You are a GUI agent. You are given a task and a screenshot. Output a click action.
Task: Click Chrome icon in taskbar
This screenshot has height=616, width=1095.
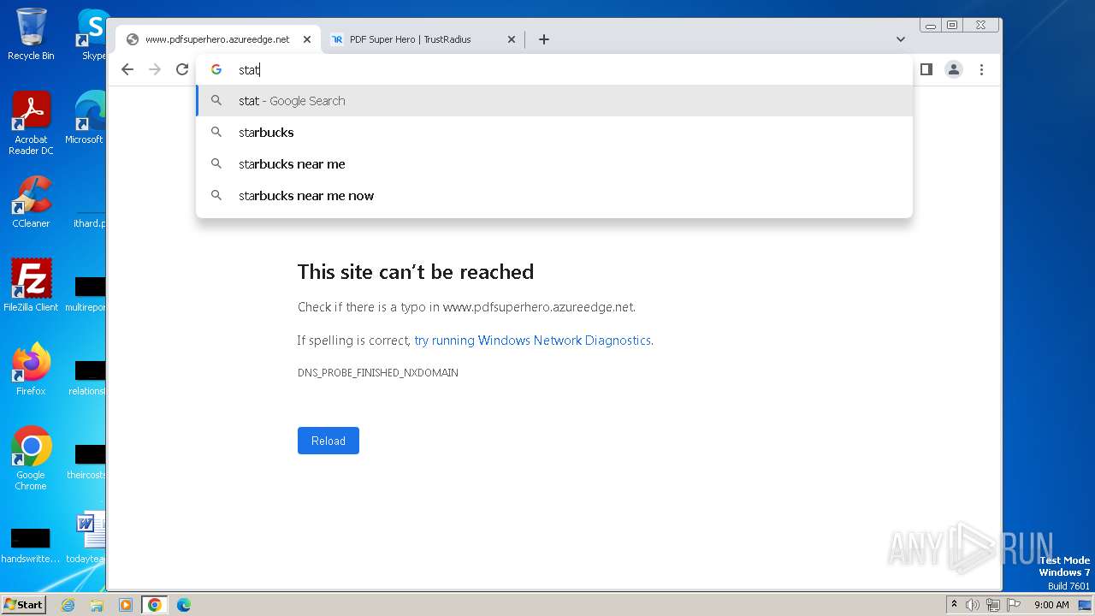tap(155, 605)
